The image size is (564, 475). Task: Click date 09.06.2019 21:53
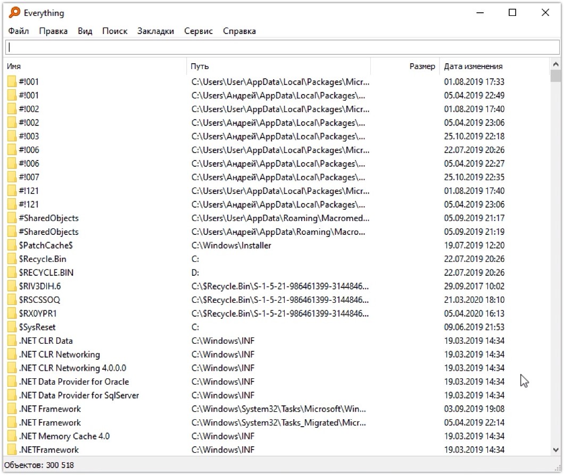[x=474, y=327]
